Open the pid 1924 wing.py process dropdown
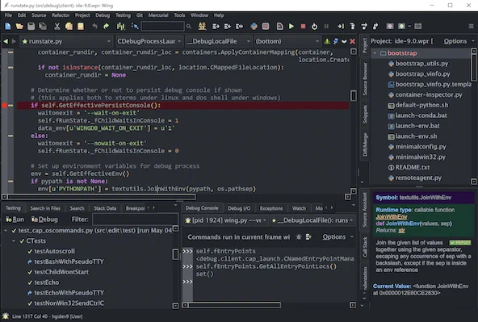The width and height of the screenshot is (478, 322). point(226,220)
